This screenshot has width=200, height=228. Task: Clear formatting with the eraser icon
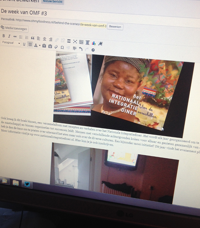[x=56, y=47]
